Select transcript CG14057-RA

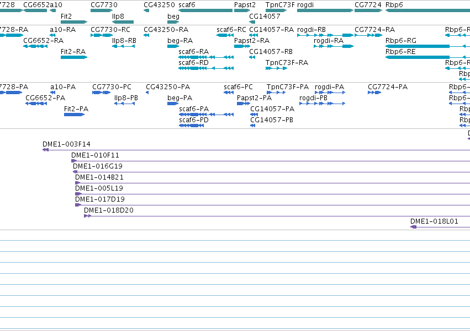point(254,35)
